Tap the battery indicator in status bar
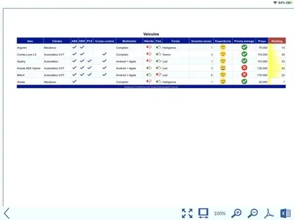Viewport: 294px width, 220px height. 289,3
